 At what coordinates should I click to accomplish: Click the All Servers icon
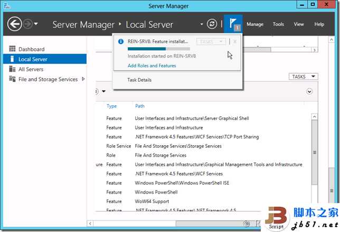(x=12, y=69)
